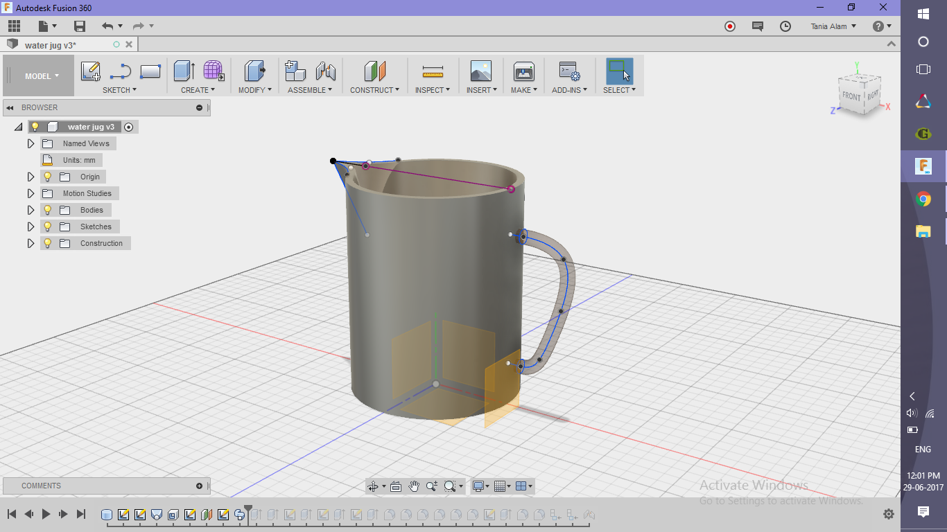Click the Construct plane icon
The width and height of the screenshot is (947, 532).
coord(374,71)
